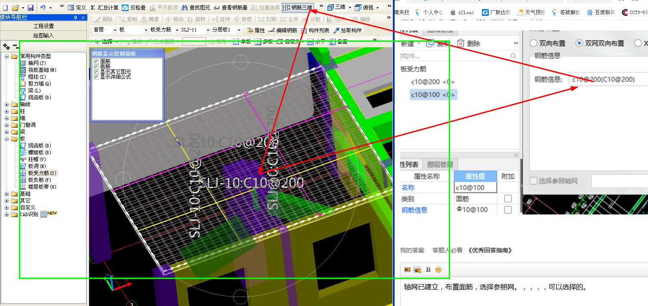Viewport: 648px width, 306px height.
Task: Toggle 钢筋三维 rebar 3D view
Action: coord(298,8)
